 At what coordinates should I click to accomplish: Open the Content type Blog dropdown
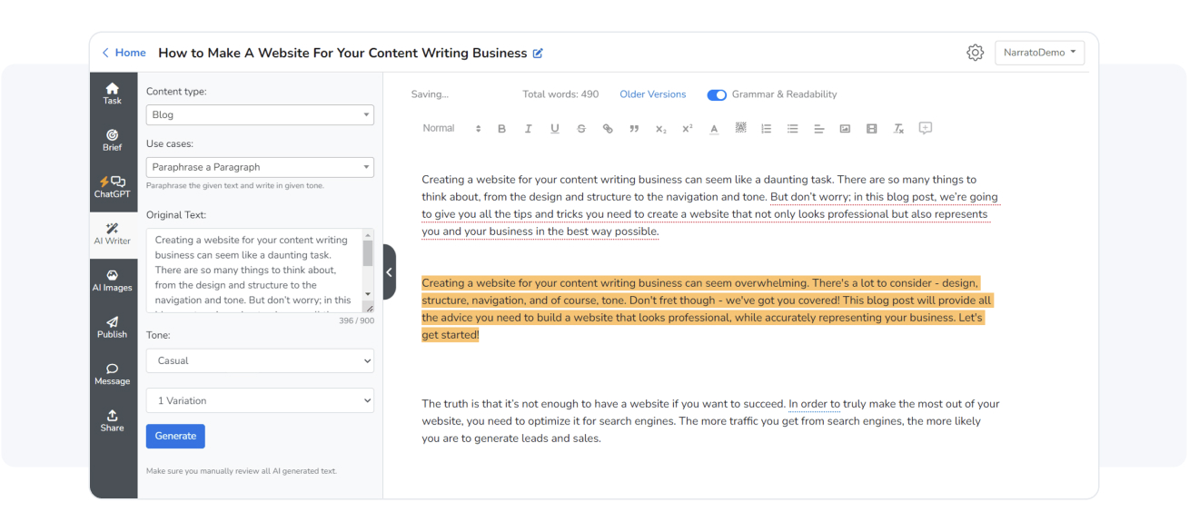click(260, 115)
